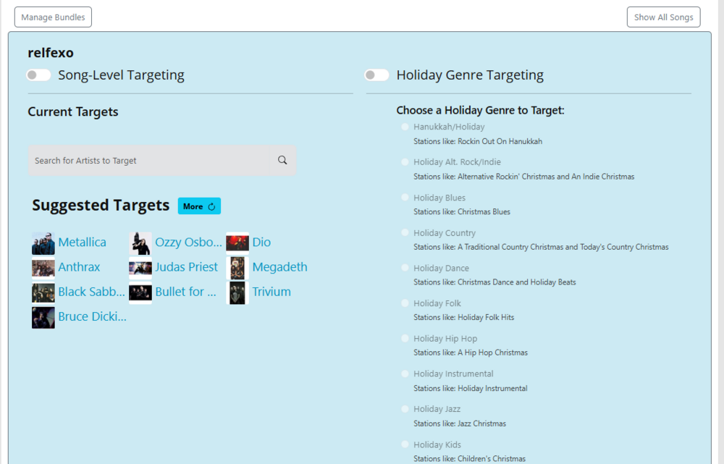Screen dimensions: 724x464
Task: Click the Ozzy Osbourne artist thumbnail
Action: pyautogui.click(x=140, y=243)
